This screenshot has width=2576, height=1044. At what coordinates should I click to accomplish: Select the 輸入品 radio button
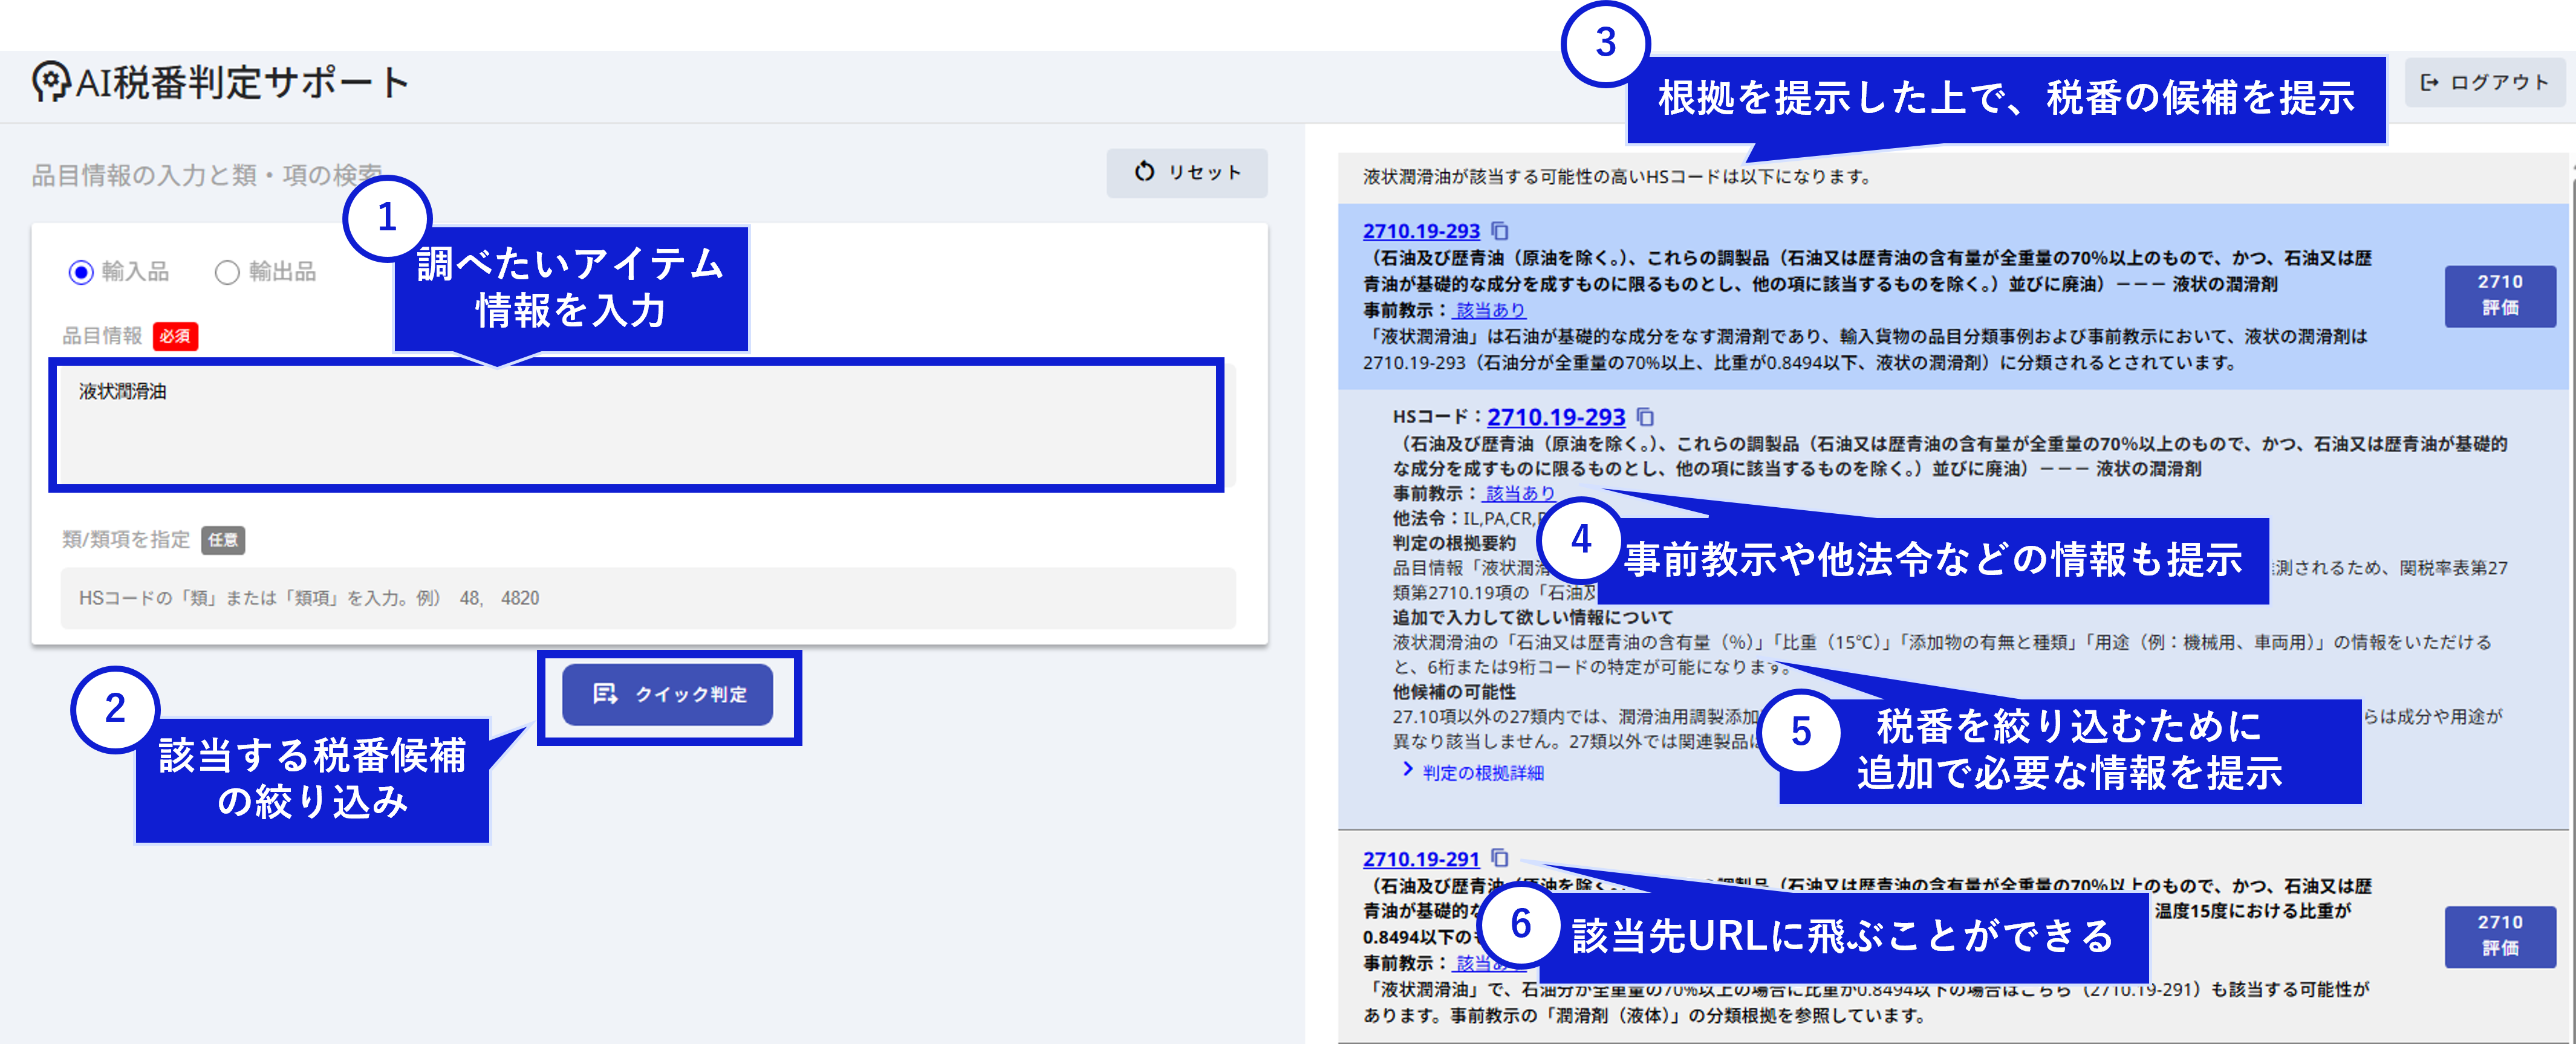(81, 272)
